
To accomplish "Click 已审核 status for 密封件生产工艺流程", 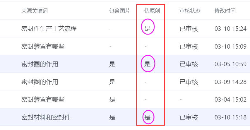I will 189,29.
